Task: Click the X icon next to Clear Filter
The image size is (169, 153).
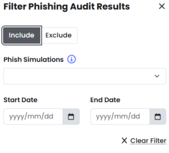Action: pyautogui.click(x=124, y=140)
